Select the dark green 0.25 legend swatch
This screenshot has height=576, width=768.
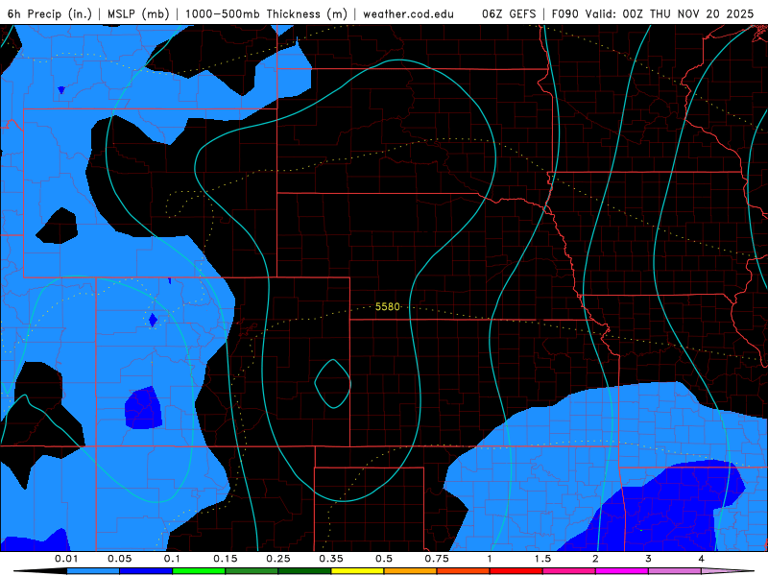[304, 571]
